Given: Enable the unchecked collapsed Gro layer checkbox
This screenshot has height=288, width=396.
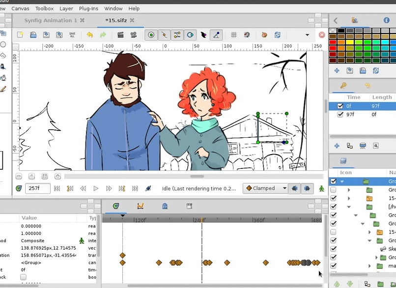Looking at the screenshot, I should (334, 190).
